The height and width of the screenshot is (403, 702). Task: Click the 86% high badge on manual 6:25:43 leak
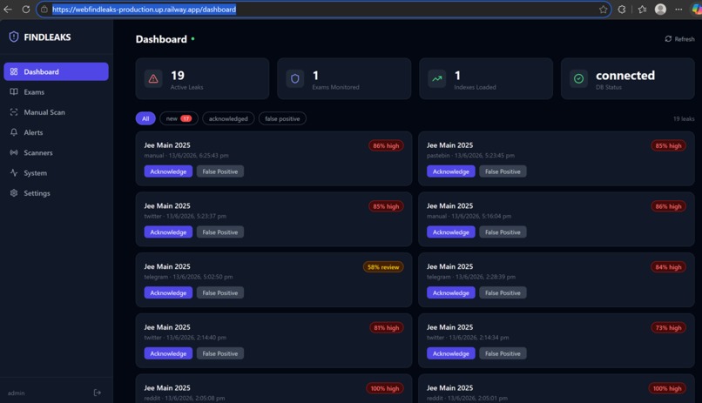pyautogui.click(x=386, y=146)
